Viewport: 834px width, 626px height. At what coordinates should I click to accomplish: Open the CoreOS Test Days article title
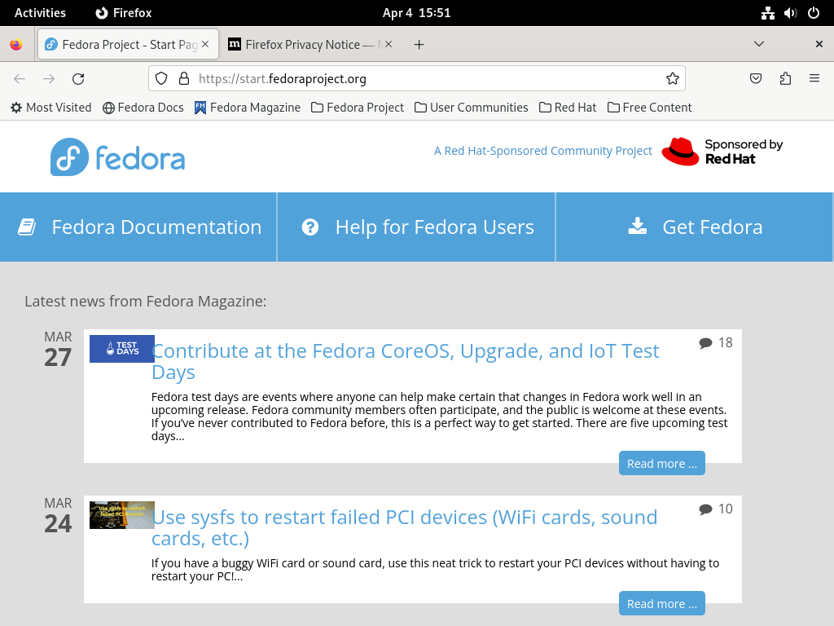[406, 361]
